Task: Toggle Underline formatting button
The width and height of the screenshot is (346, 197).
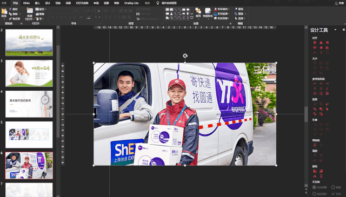Action: pyautogui.click(x=61, y=17)
